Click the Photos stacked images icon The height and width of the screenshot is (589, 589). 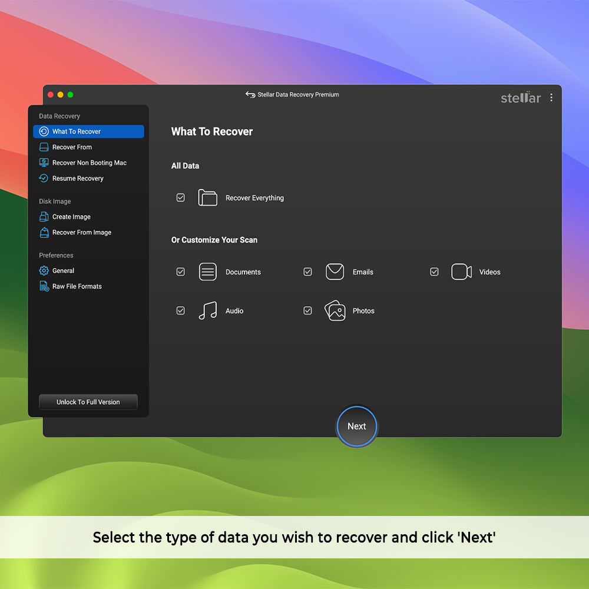pyautogui.click(x=335, y=310)
